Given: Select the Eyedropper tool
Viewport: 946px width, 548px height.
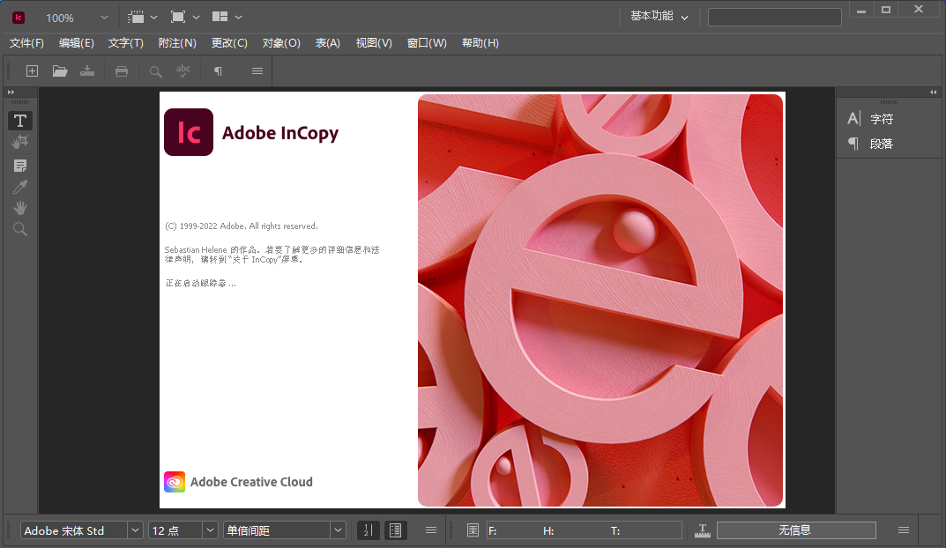Looking at the screenshot, I should pos(20,187).
